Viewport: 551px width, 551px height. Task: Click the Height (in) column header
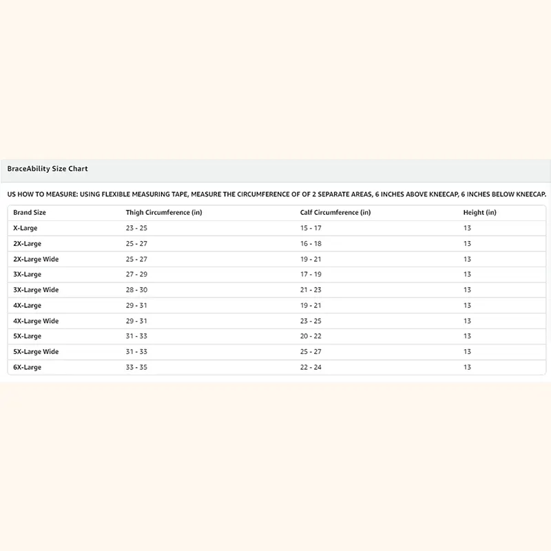479,213
